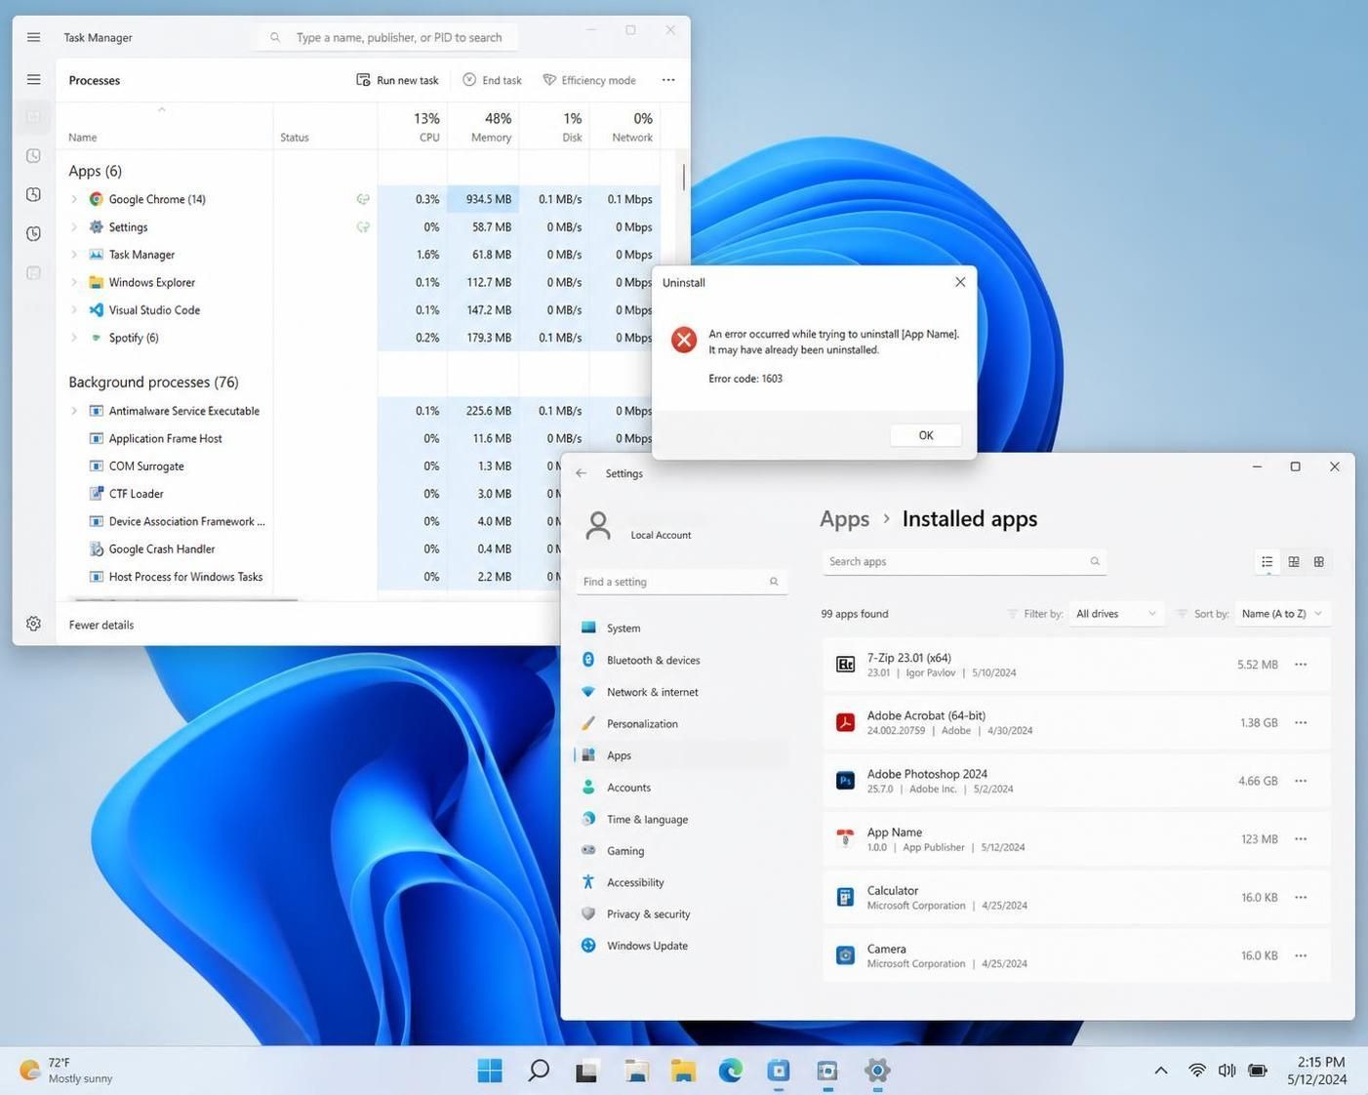This screenshot has width=1368, height=1095.
Task: Open more options for Calculator
Action: pos(1301,898)
